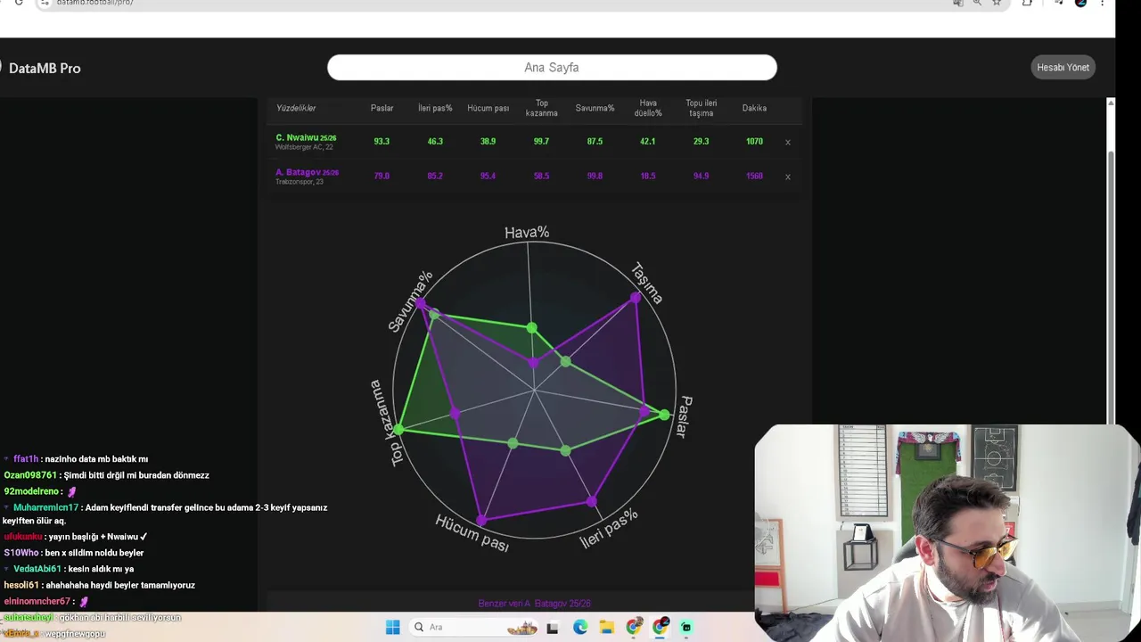The width and height of the screenshot is (1141, 642).
Task: Select purple data point on Hücum pası axis
Action: coord(481,519)
